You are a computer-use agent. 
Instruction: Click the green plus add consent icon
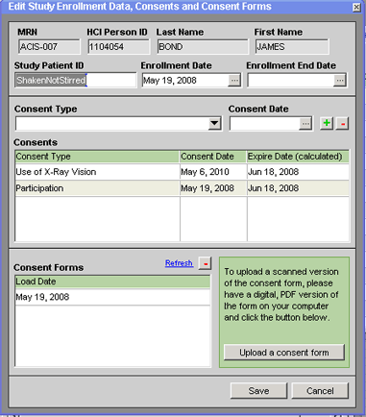click(327, 123)
